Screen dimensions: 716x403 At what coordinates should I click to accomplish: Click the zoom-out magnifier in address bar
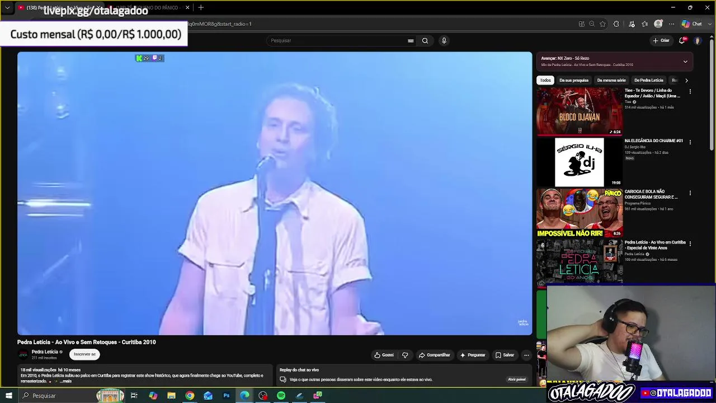point(592,24)
